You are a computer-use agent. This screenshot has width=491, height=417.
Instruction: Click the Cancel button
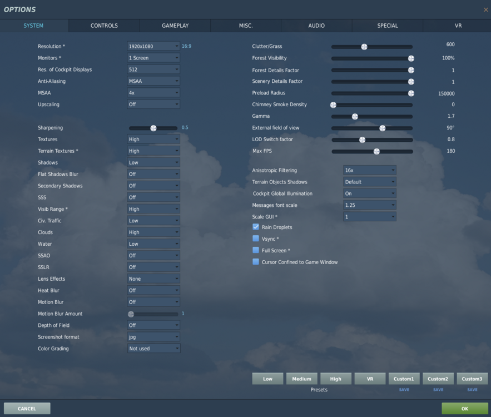[x=27, y=408]
